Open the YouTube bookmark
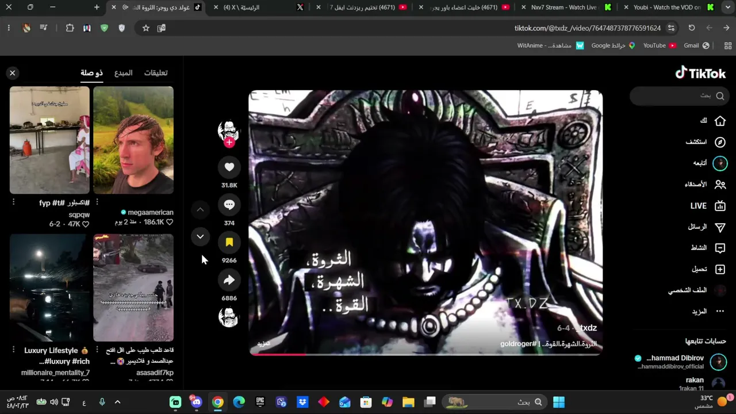The height and width of the screenshot is (414, 736). 660,45
